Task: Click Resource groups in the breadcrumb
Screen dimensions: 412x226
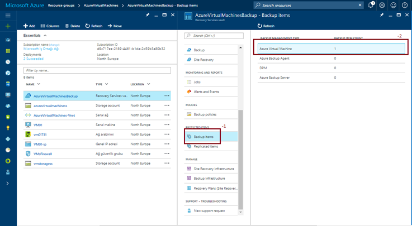Action: click(61, 5)
